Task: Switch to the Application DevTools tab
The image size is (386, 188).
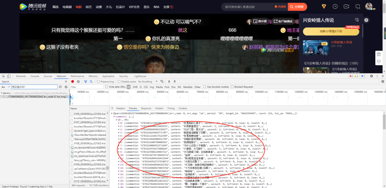Action: 108,76
